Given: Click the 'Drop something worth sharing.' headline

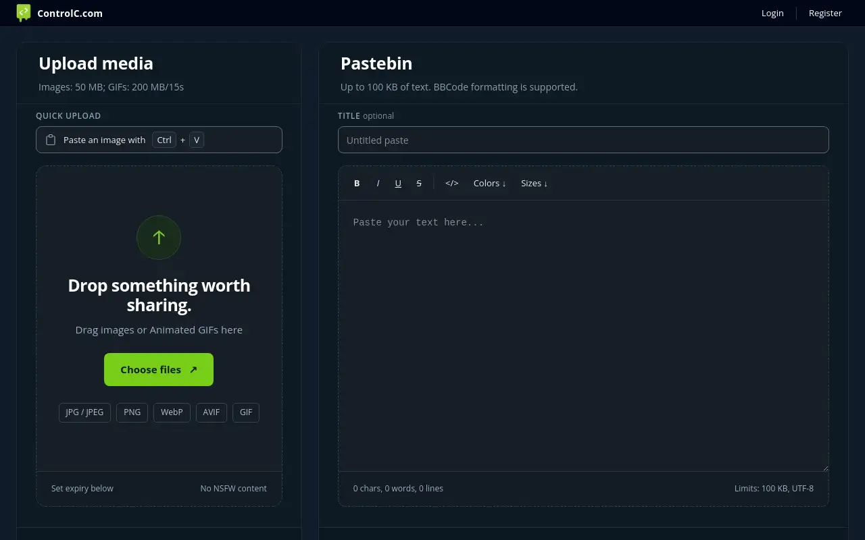Looking at the screenshot, I should (x=159, y=295).
